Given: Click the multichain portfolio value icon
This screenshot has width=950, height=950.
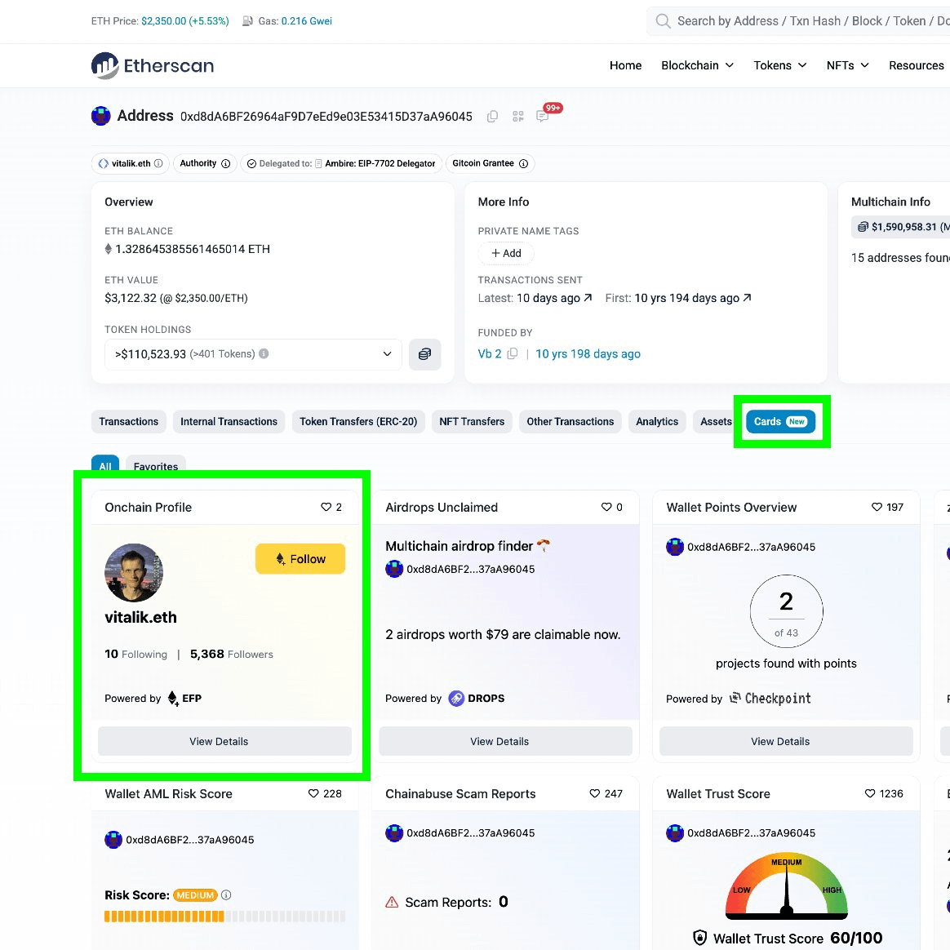Looking at the screenshot, I should click(x=863, y=227).
